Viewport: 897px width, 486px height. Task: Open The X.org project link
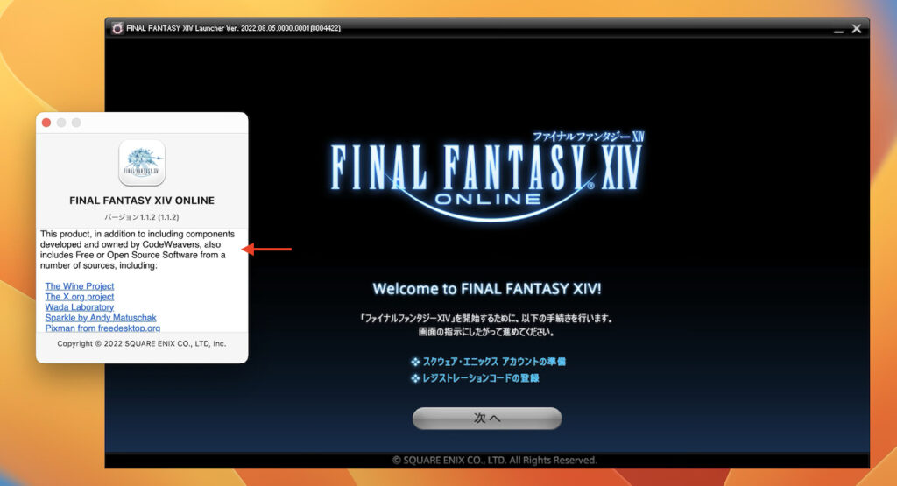[x=80, y=297]
